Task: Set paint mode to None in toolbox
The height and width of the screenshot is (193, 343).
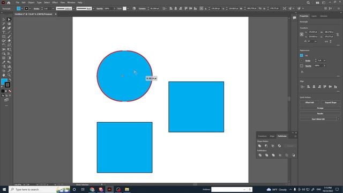Action: tap(10, 91)
